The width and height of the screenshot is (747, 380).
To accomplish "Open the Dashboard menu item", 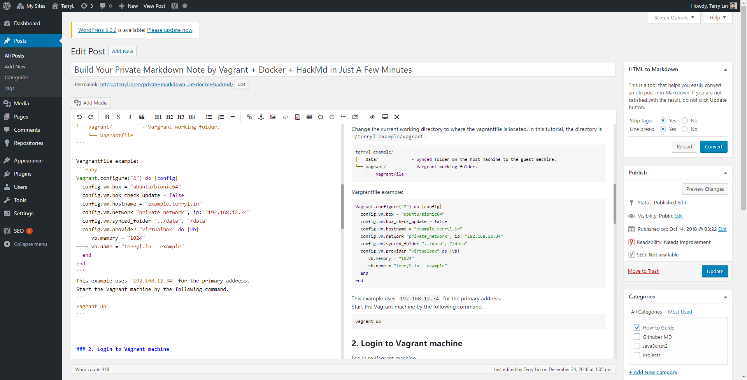I will coord(31,23).
